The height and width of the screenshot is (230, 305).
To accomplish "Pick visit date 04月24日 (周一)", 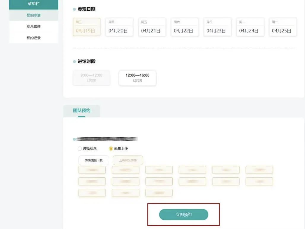I will coord(250,27).
